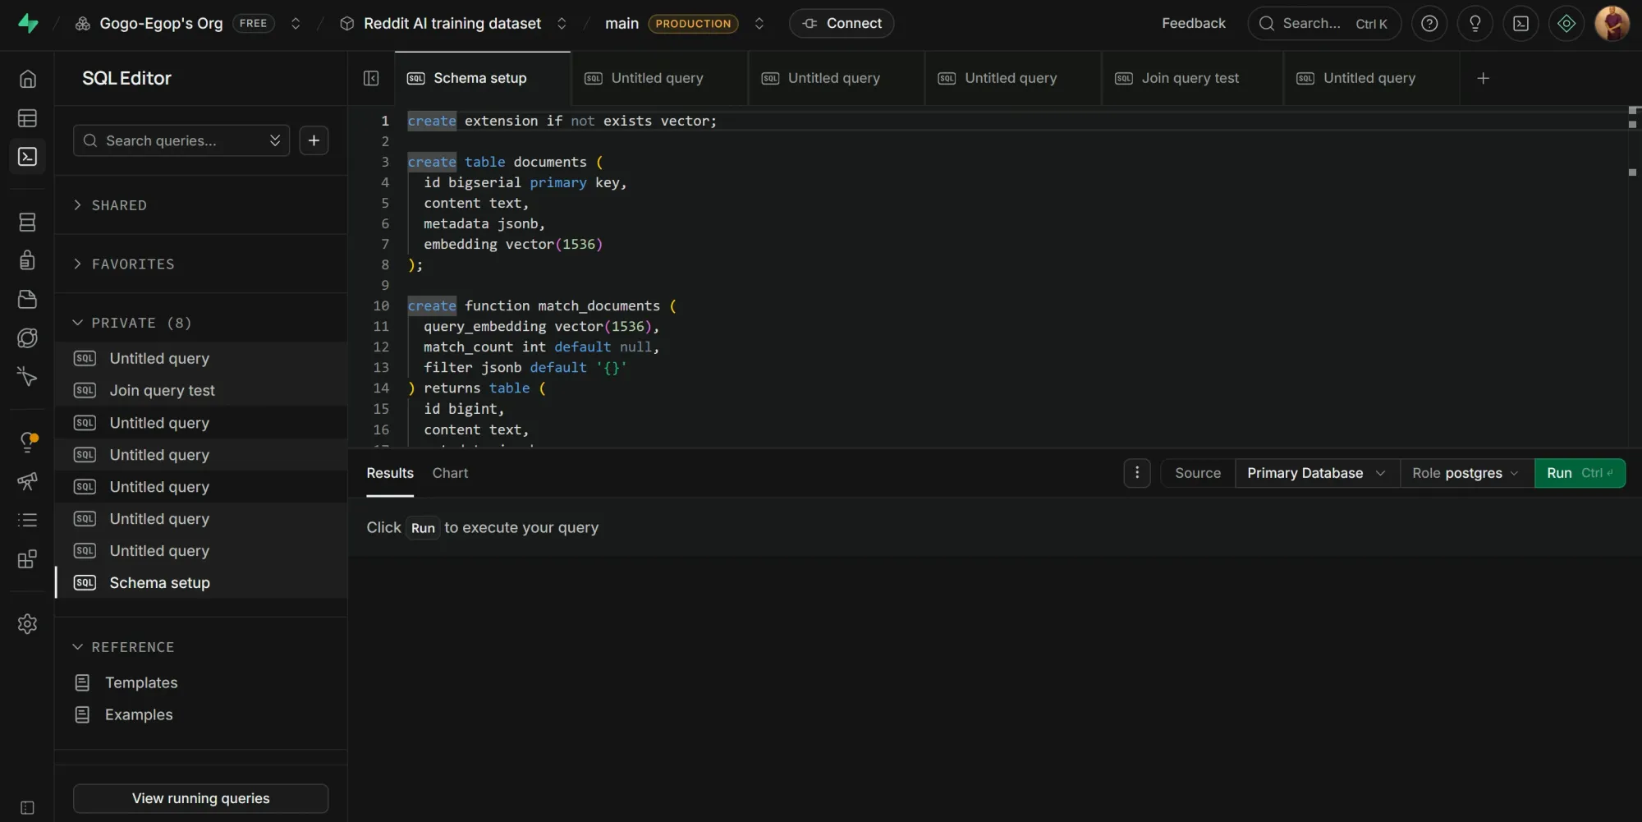Open the Storage sidebar icon
The height and width of the screenshot is (822, 1642).
pos(27,299)
